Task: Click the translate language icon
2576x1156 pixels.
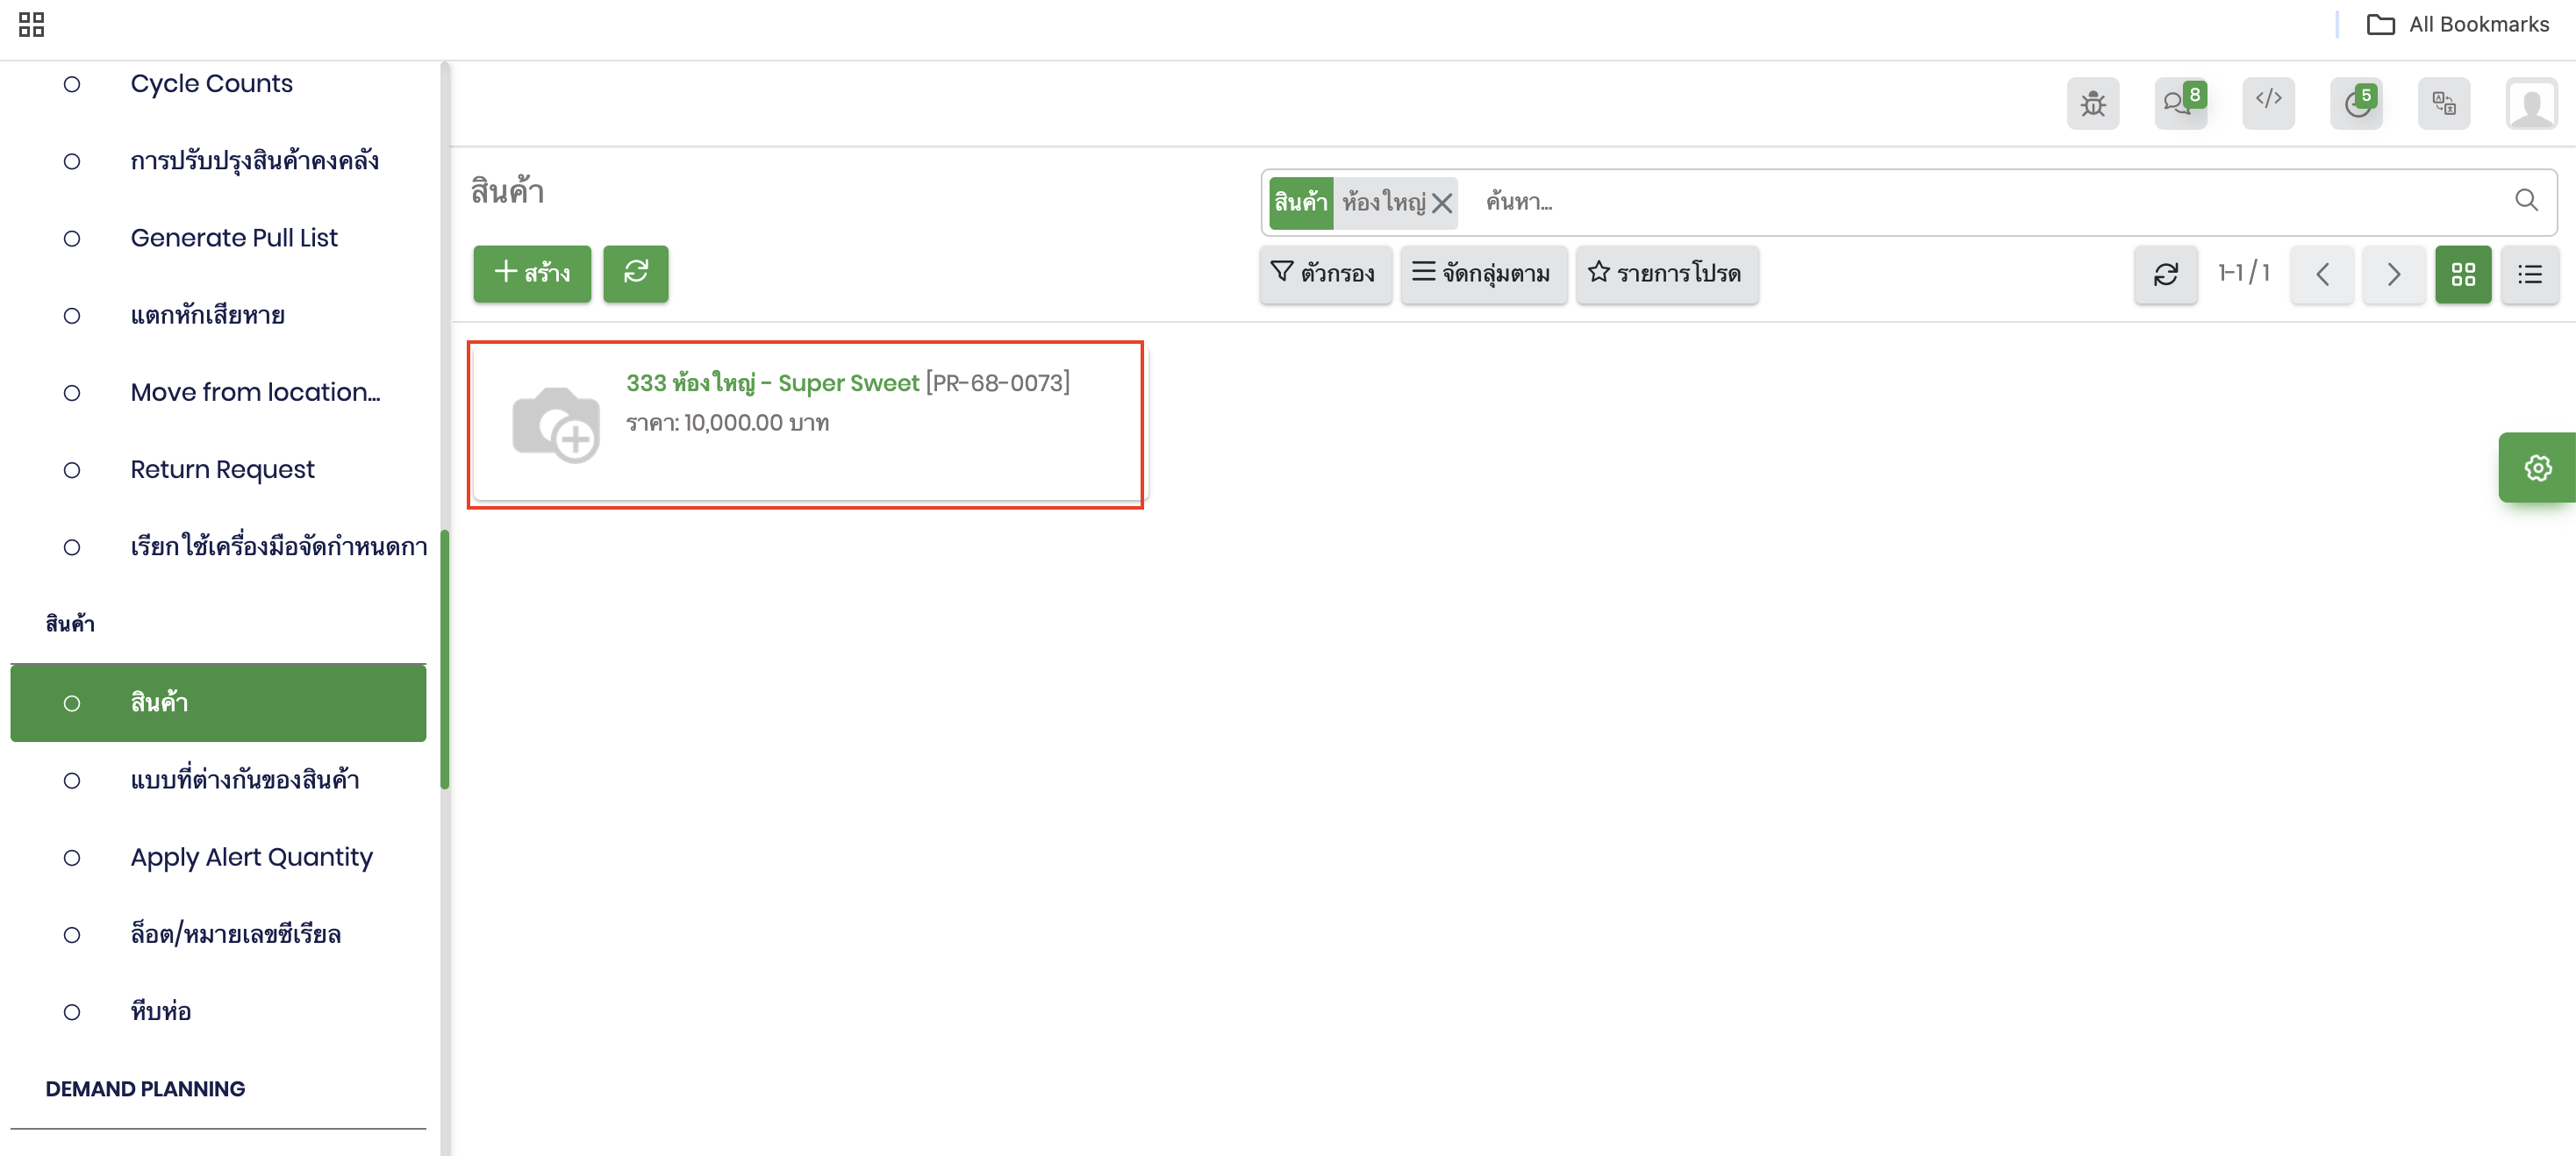Action: click(x=2443, y=103)
